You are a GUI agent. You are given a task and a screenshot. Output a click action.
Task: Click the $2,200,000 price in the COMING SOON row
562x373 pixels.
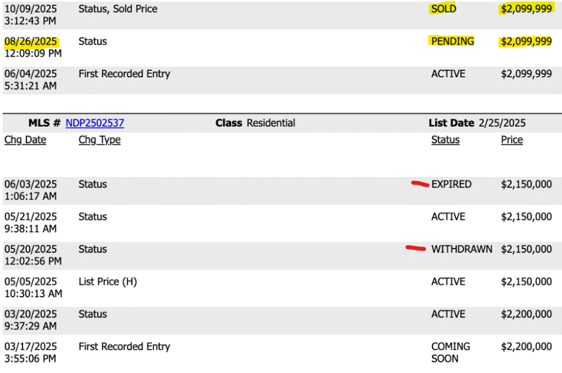[x=526, y=347]
